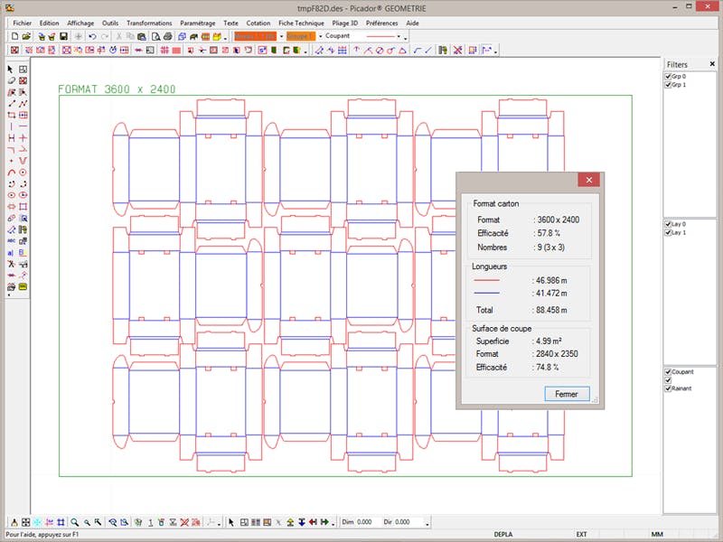Screen dimensions: 723x542
Task: Click the Dim value input field
Action: pos(364,522)
